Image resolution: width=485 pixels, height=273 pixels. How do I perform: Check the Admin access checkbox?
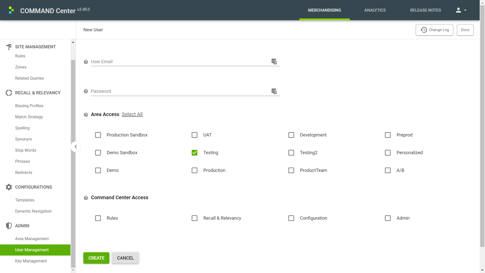click(388, 218)
